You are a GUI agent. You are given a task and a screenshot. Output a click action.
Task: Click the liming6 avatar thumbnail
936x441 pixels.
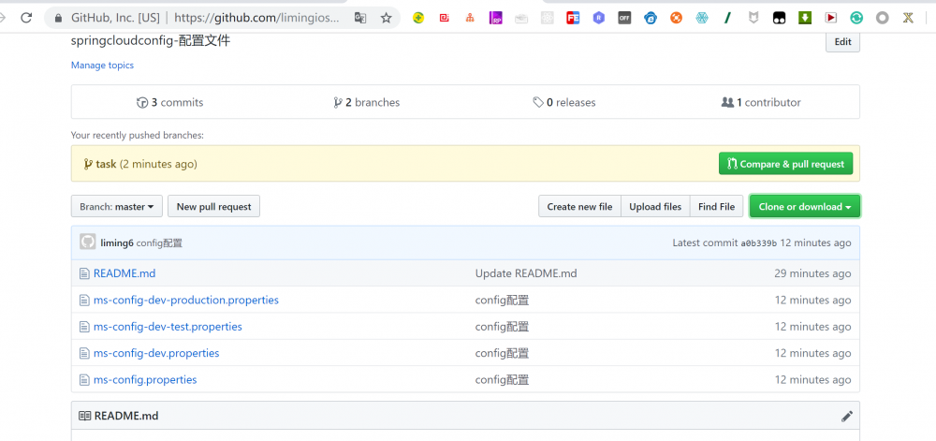click(x=88, y=242)
